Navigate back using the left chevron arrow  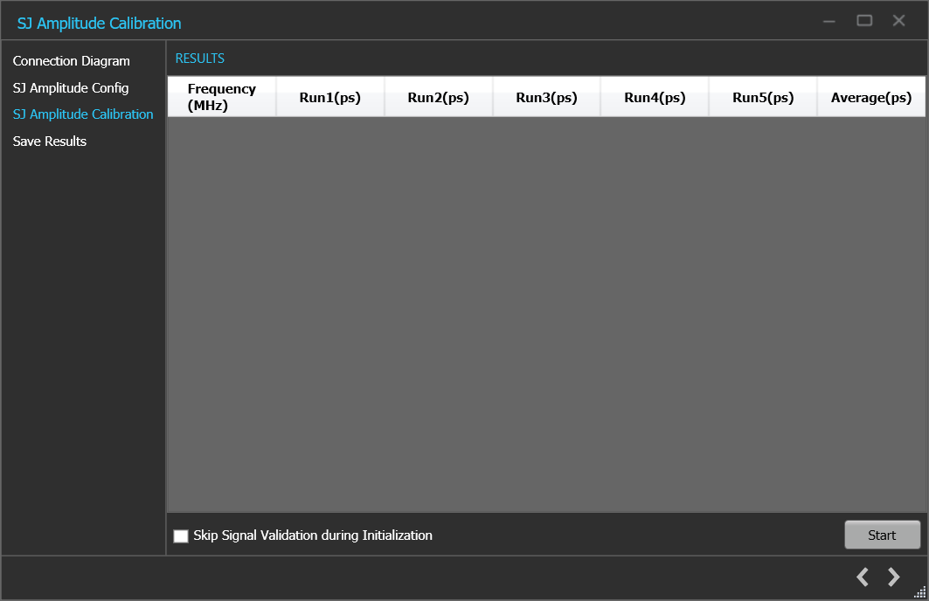pos(862,577)
